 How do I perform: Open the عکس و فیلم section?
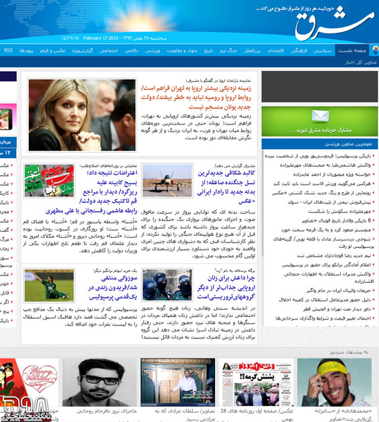(52, 50)
